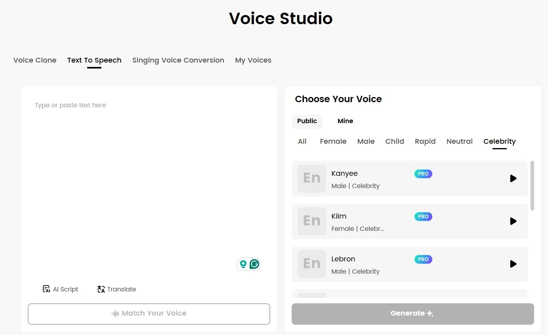Select the Kiim voice name
The width and height of the screenshot is (548, 335).
[x=339, y=216]
